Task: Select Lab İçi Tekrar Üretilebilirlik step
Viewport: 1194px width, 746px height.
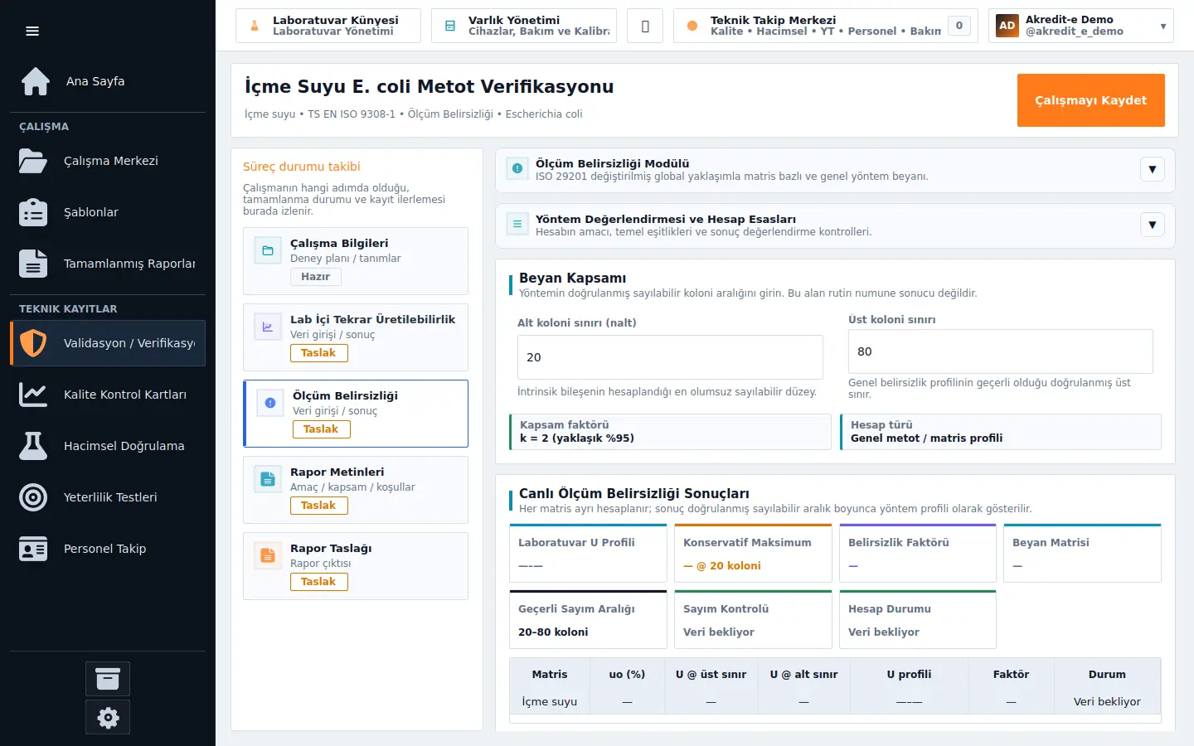Action: (356, 337)
